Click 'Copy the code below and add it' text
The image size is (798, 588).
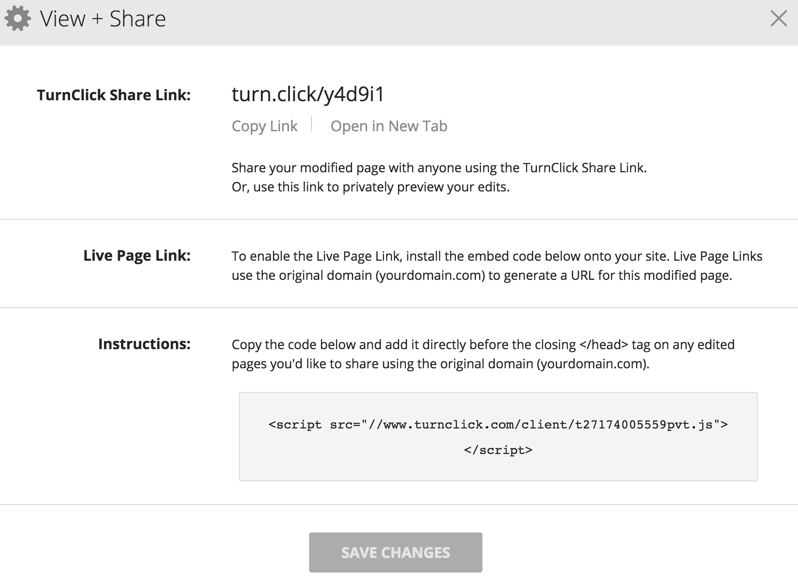pyautogui.click(x=325, y=345)
